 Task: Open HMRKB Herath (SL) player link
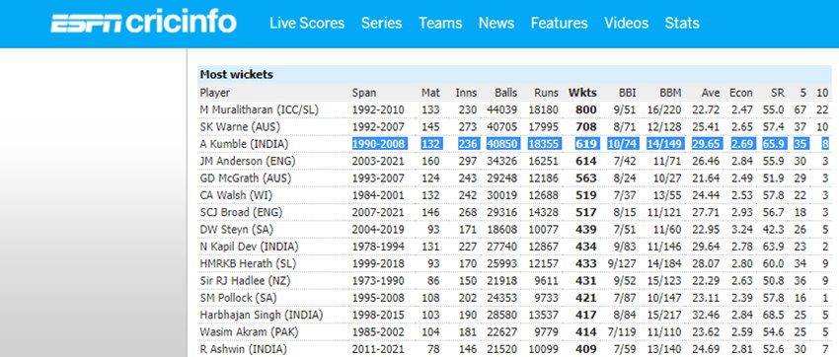(247, 264)
